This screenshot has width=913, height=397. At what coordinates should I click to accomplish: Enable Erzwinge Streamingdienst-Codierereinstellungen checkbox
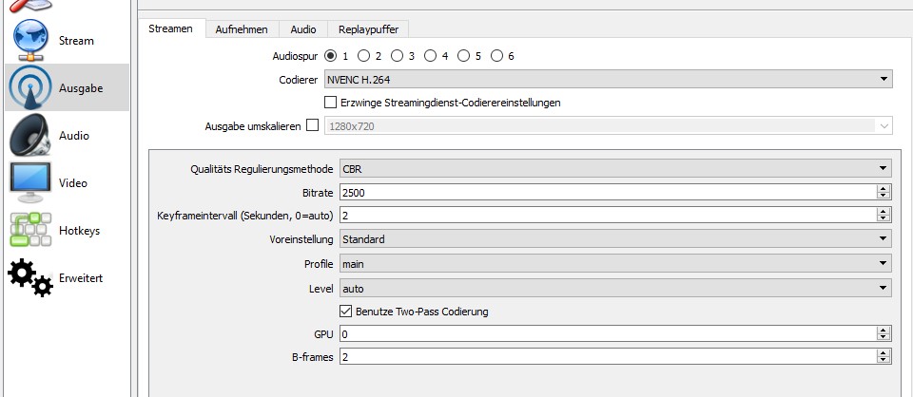331,103
